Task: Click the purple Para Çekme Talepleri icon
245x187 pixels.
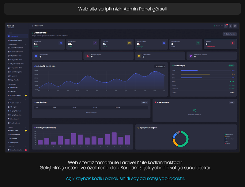Action: 190,56
